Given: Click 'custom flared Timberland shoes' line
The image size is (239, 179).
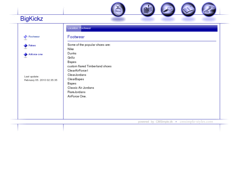Looking at the screenshot, I should 89,66.
